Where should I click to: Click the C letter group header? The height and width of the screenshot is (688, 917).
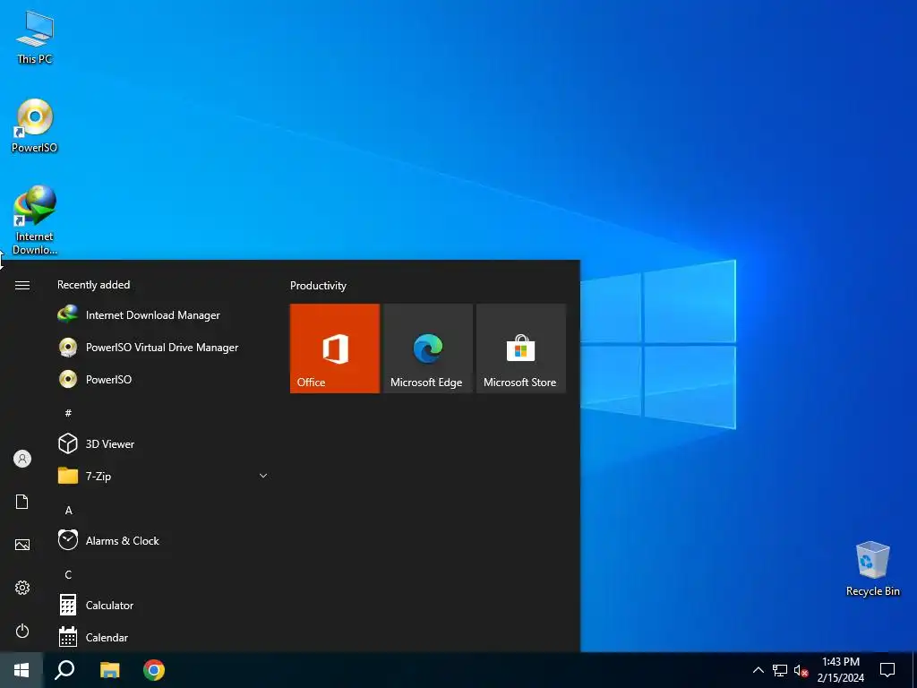pyautogui.click(x=68, y=574)
